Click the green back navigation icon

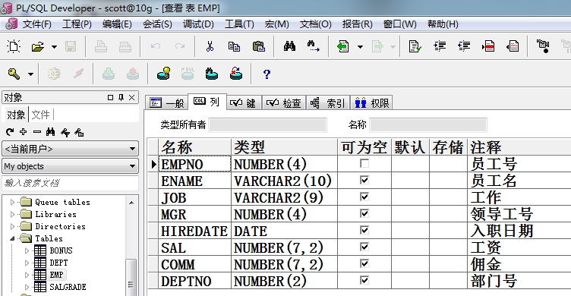[x=342, y=46]
